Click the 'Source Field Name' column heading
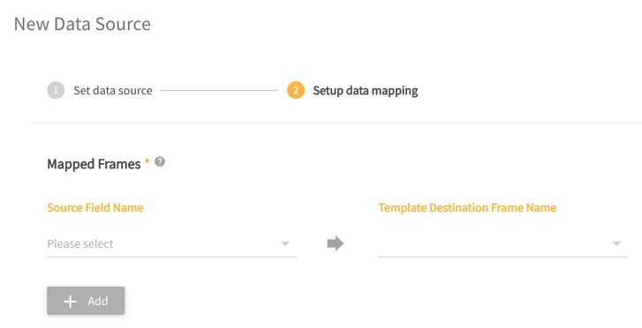Viewport: 642px width, 328px height. pyautogui.click(x=95, y=208)
